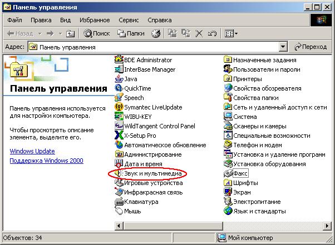Open the Speech applet icon
Image resolution: width=335 pixels, height=245 pixels.
119,98
